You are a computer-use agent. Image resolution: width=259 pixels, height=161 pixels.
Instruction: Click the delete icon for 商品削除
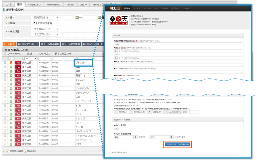click(25, 151)
